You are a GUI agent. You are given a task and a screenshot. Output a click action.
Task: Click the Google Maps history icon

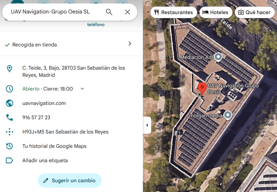(9, 146)
